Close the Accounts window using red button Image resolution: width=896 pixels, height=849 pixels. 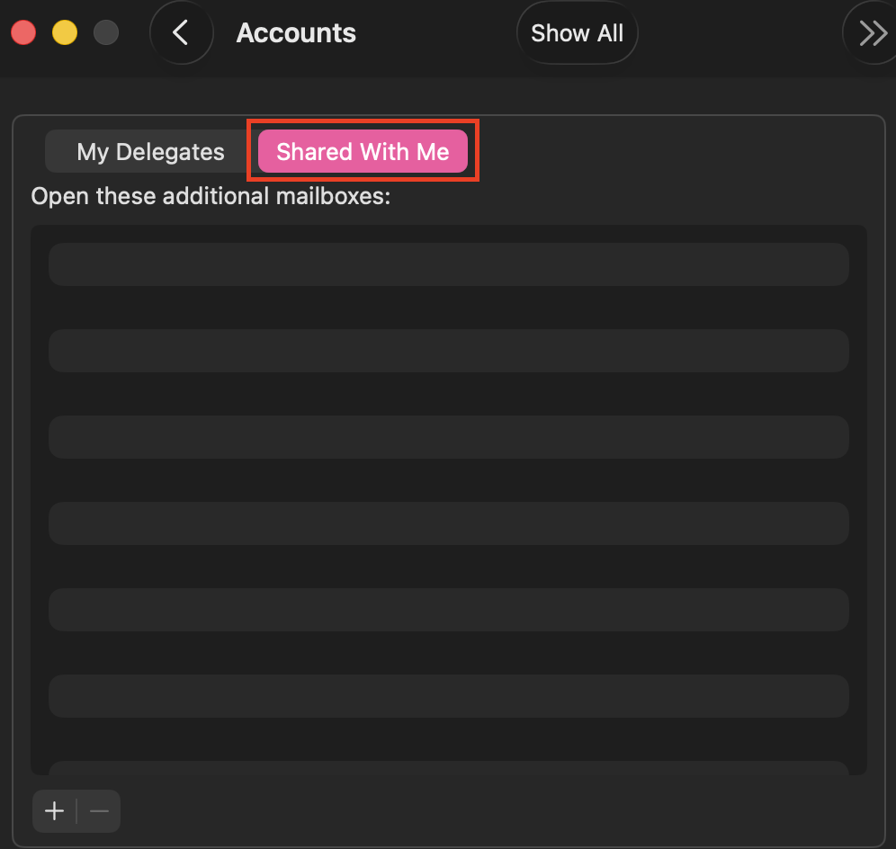(x=23, y=33)
